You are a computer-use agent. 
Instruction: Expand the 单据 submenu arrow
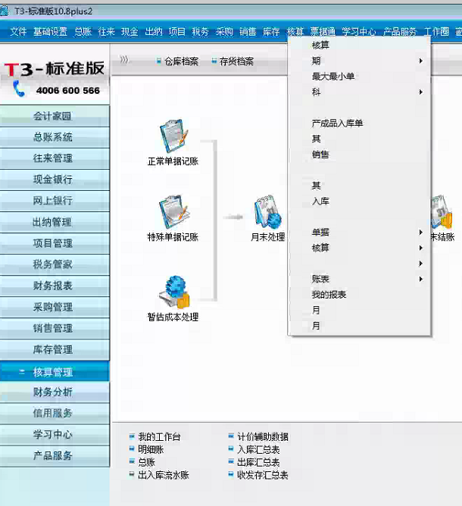420,232
